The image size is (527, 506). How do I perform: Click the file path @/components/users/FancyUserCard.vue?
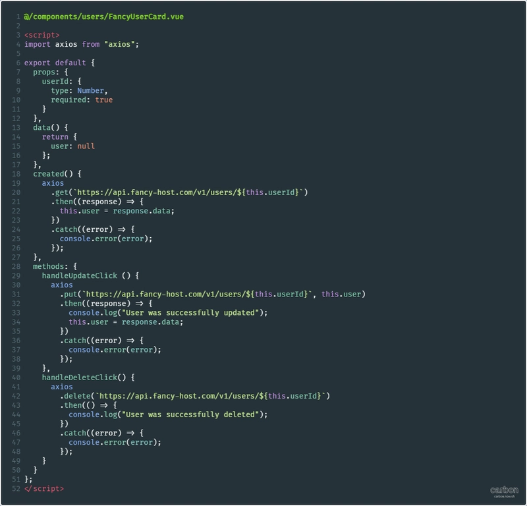pyautogui.click(x=104, y=16)
